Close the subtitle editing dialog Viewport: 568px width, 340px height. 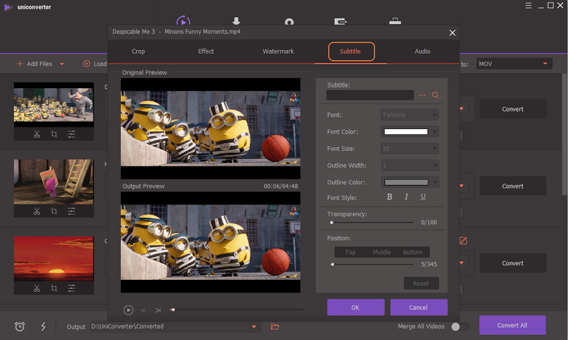[452, 33]
